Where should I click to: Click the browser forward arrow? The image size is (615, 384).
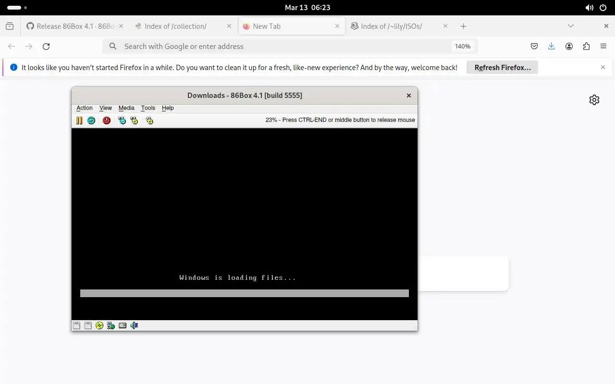[29, 47]
